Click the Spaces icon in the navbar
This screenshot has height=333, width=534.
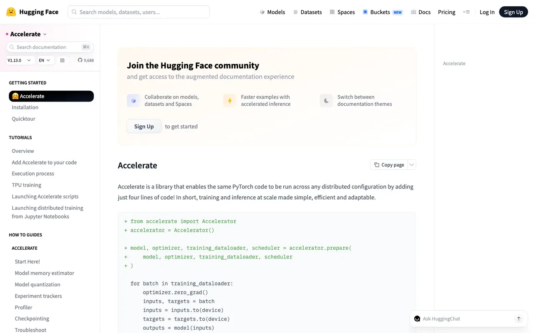tap(332, 12)
